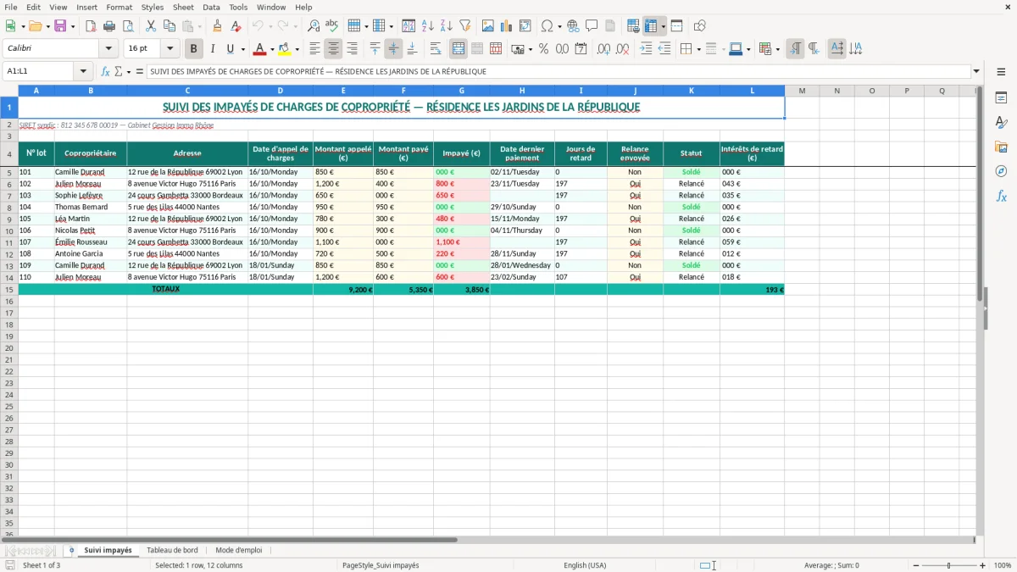Format cells as percent

(543, 49)
